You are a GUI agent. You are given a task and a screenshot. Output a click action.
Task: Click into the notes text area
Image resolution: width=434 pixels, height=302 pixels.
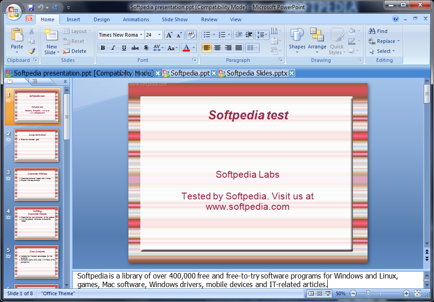tap(248, 280)
